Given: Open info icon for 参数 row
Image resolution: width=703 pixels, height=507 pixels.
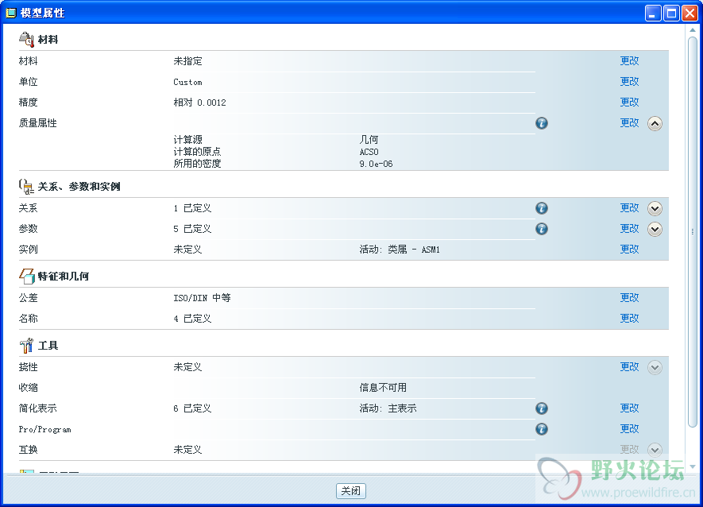Looking at the screenshot, I should (542, 229).
